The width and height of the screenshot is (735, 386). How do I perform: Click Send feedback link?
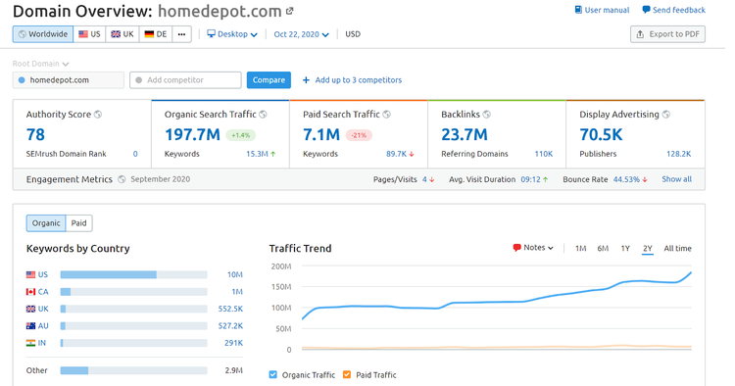coord(673,10)
